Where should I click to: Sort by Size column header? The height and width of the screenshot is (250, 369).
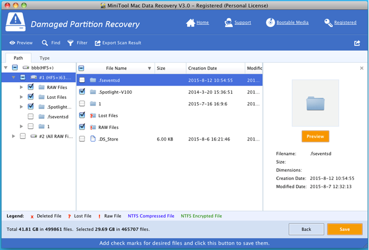[x=171, y=68]
